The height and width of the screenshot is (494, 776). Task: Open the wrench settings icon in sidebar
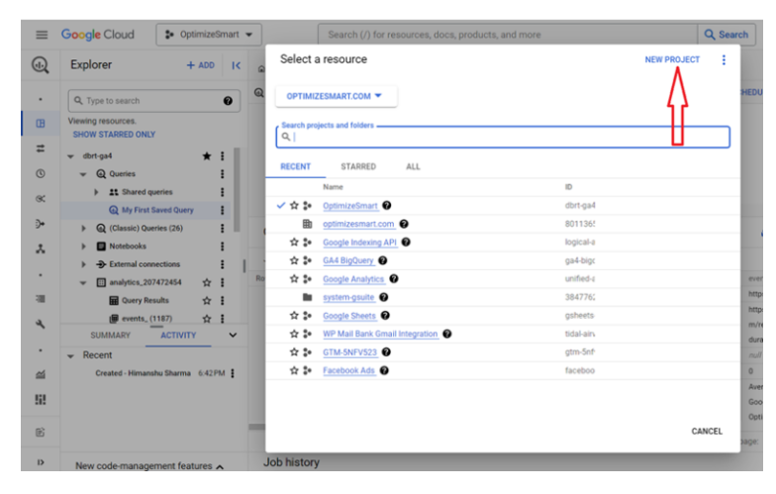(x=41, y=325)
